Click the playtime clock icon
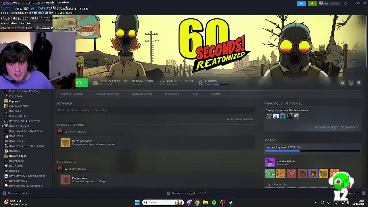The height and width of the screenshot is (207, 368). pos(162,83)
